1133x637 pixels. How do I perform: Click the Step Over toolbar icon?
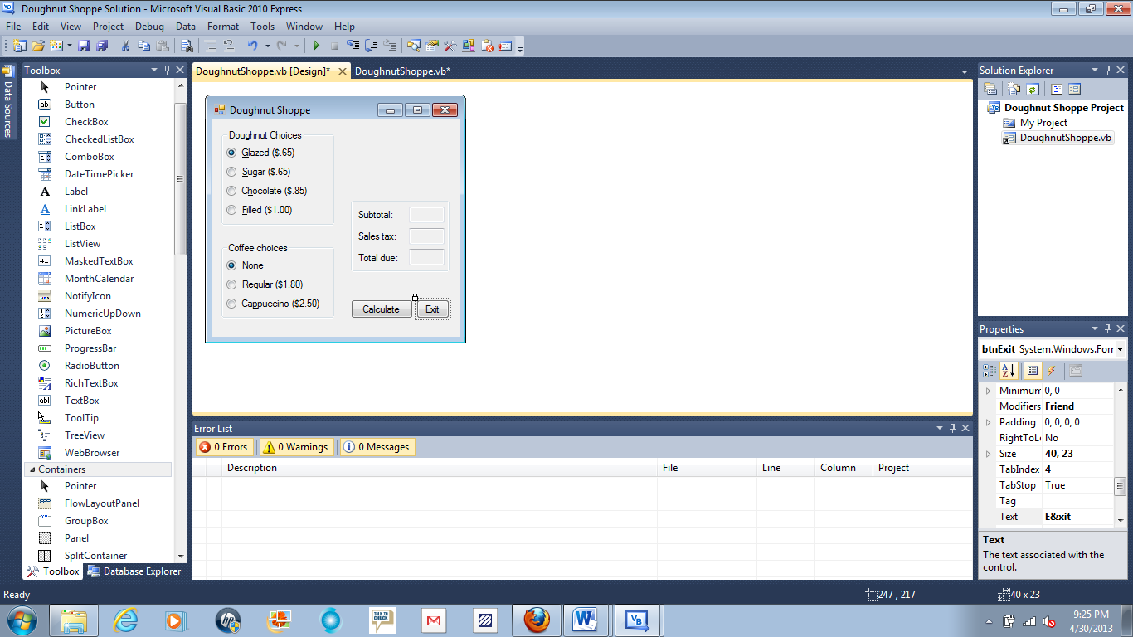(x=371, y=46)
